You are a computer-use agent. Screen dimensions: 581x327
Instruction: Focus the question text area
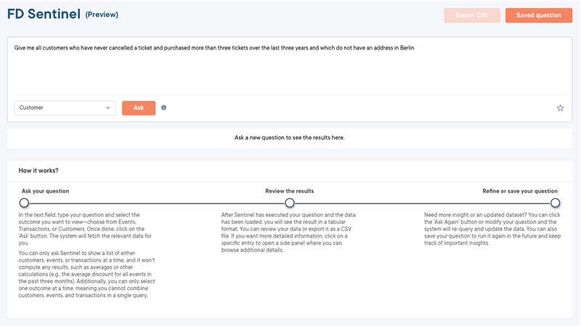tap(290, 69)
